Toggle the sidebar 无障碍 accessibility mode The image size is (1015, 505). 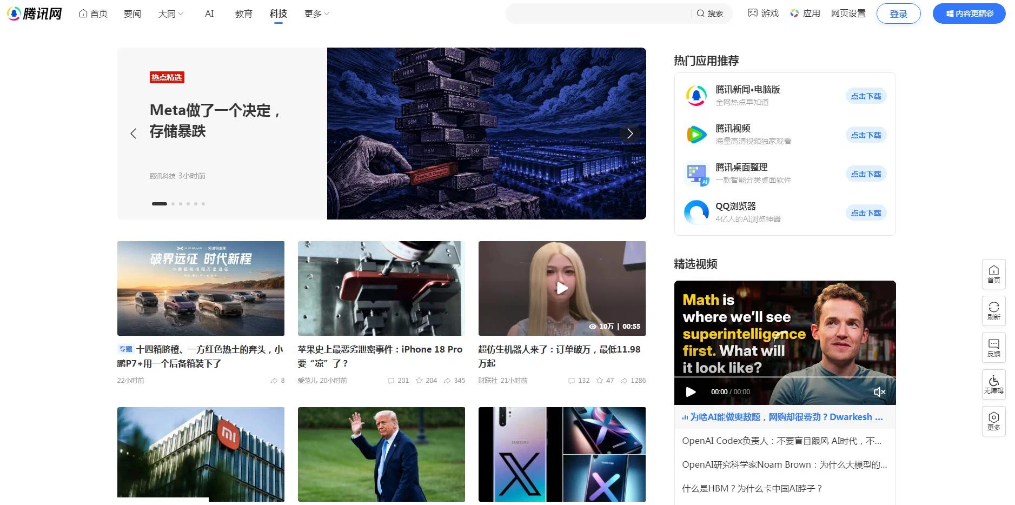click(994, 384)
